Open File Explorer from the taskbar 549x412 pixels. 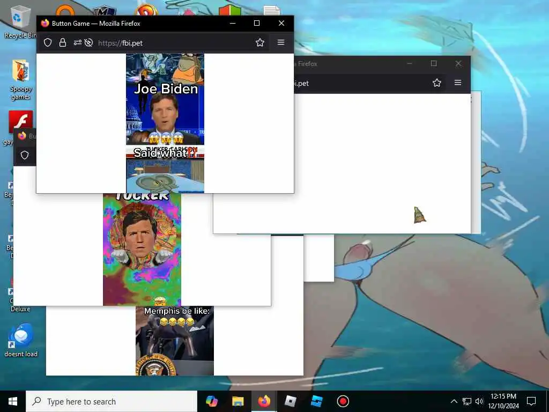tap(238, 401)
